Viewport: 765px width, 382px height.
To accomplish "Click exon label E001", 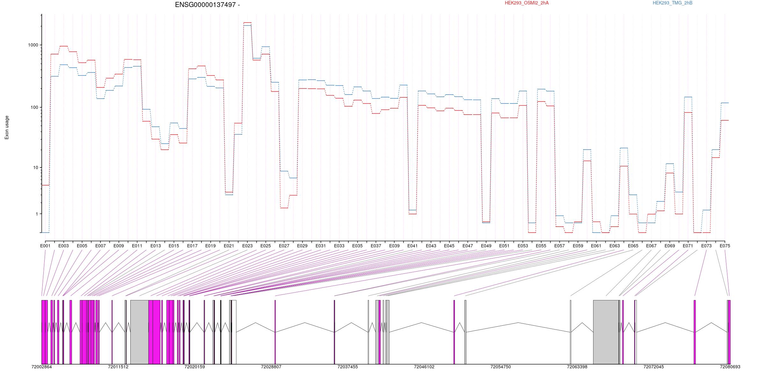I will [45, 246].
